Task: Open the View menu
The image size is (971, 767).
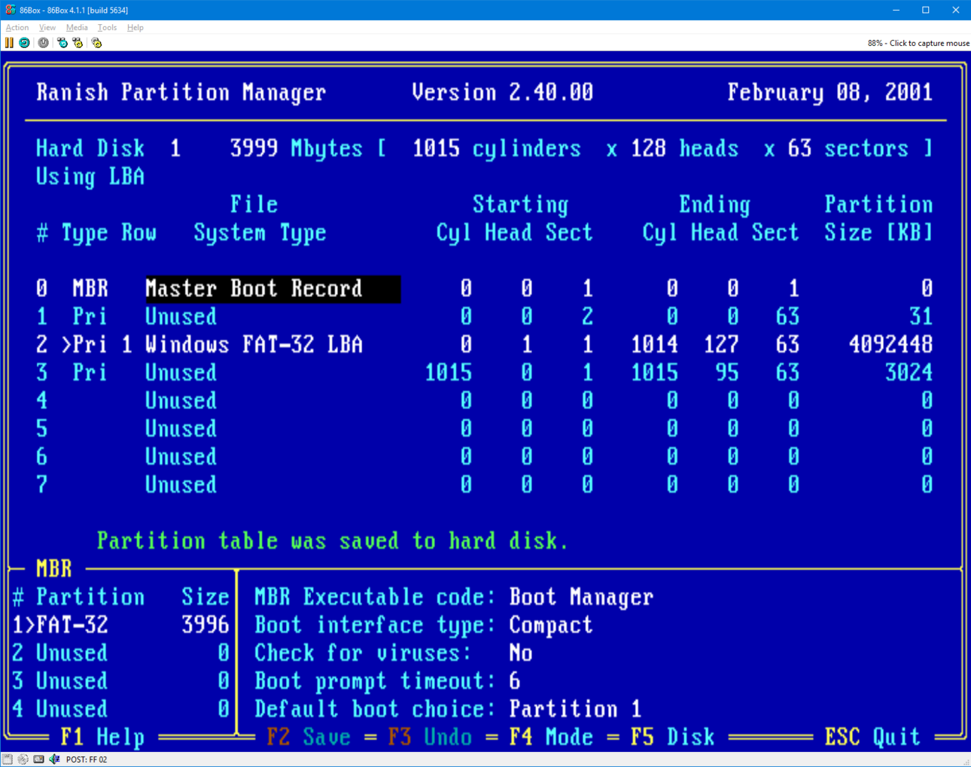Action: (47, 27)
